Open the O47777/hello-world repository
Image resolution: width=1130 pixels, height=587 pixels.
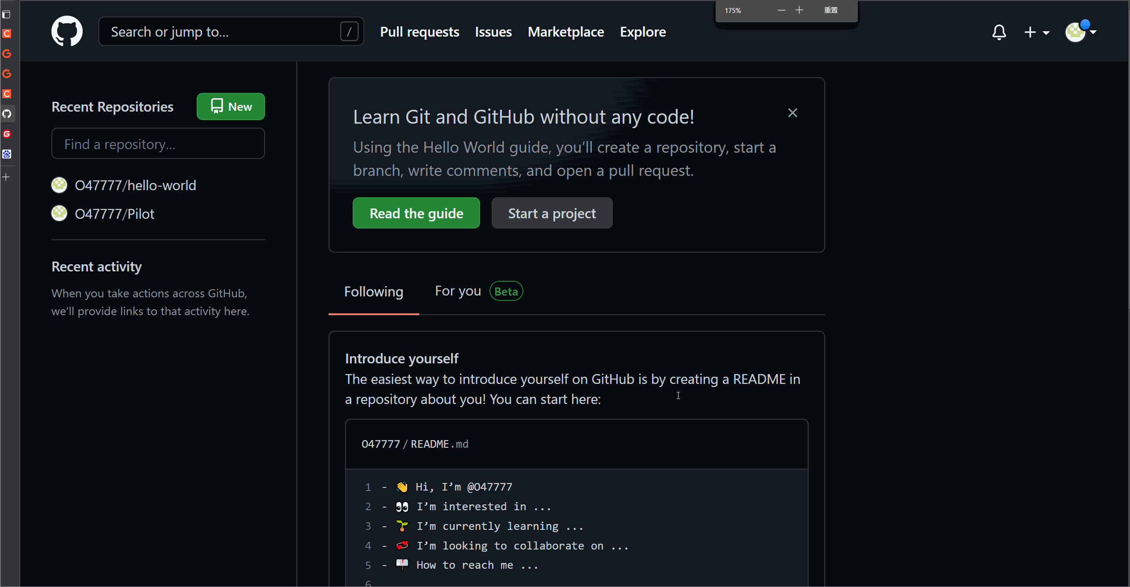(135, 185)
